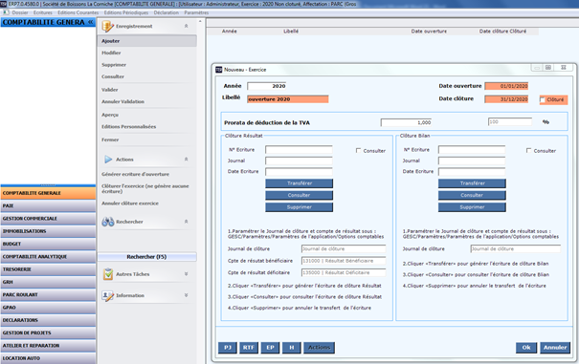Open the DECLARATIONS module

click(48, 320)
